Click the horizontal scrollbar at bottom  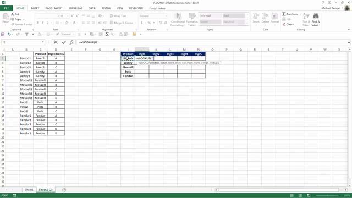pyautogui.click(x=278, y=190)
